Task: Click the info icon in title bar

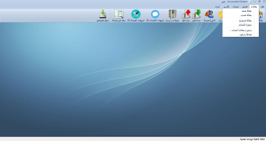Action: tap(250, 2)
